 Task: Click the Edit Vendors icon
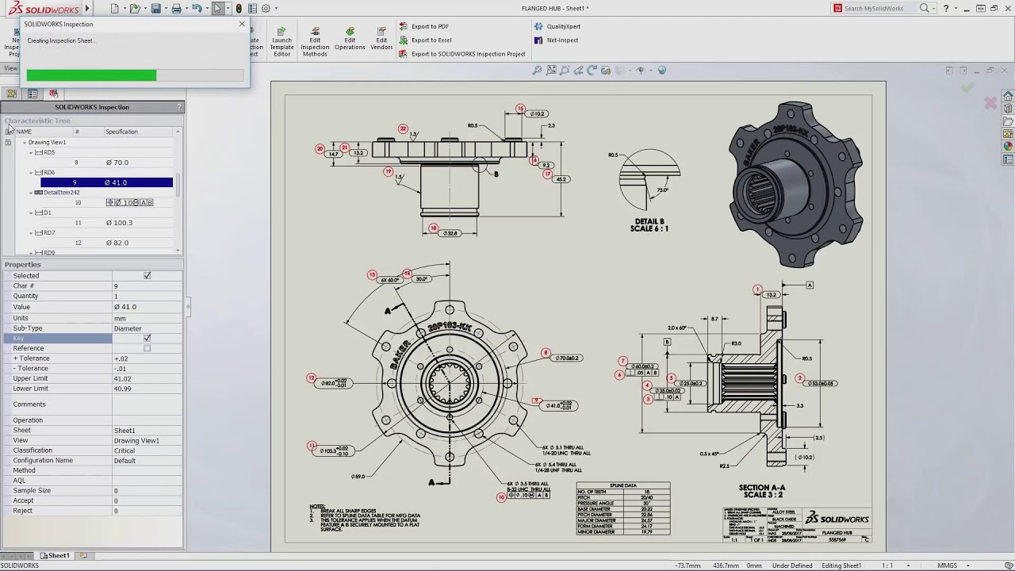(381, 40)
